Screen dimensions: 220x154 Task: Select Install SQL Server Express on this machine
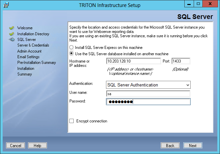coord(71,47)
